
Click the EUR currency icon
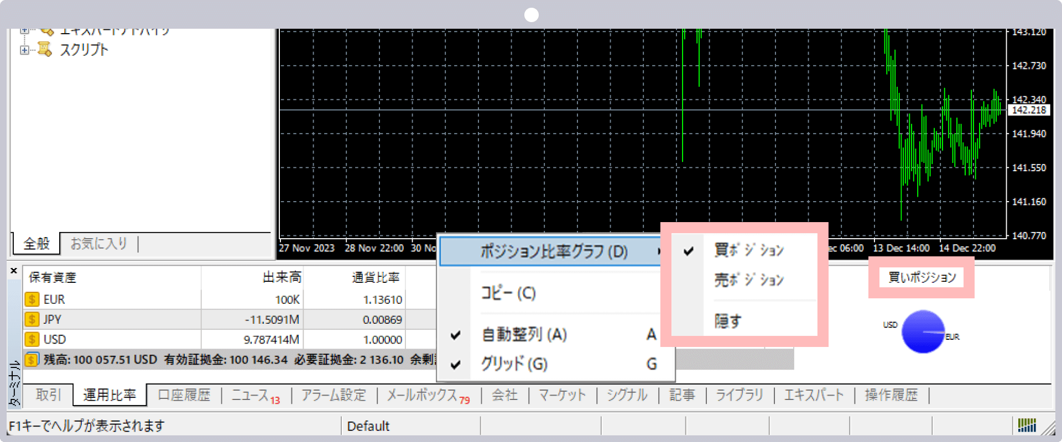coord(32,299)
